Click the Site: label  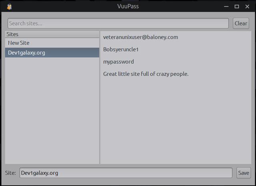click(x=10, y=173)
